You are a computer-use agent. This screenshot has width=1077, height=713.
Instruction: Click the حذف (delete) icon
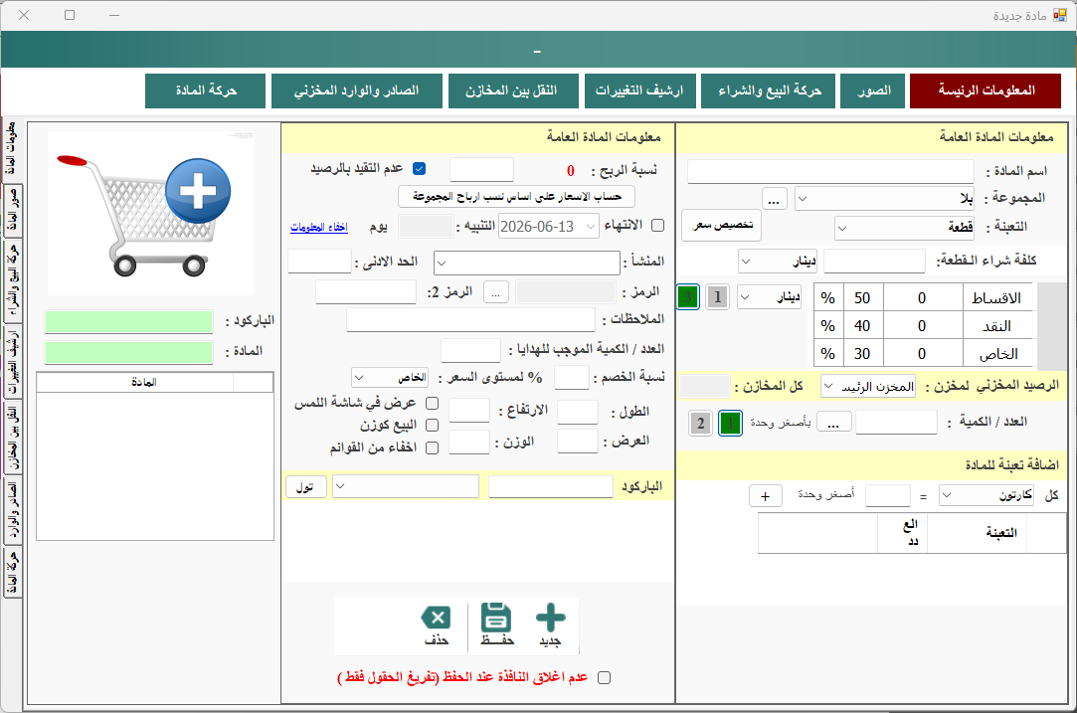437,618
